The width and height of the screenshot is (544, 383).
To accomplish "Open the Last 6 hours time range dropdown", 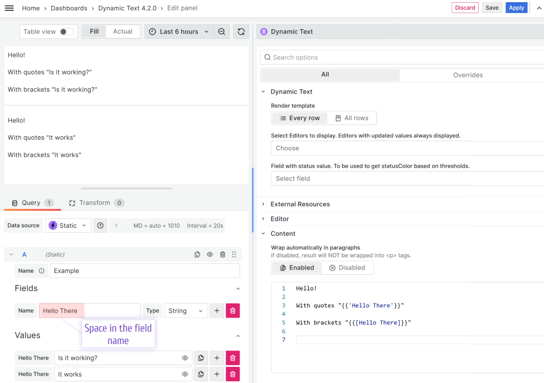I will tap(178, 31).
